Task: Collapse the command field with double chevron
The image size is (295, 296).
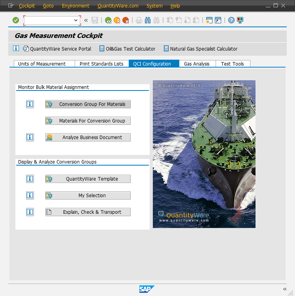Action: pos(86,20)
